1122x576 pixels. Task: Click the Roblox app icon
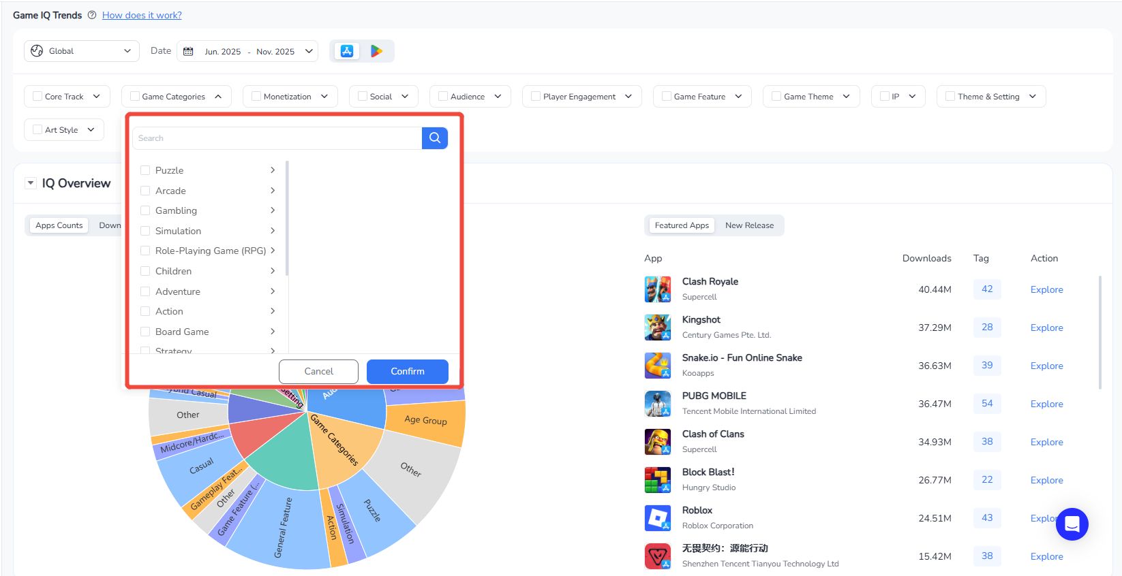tap(657, 518)
